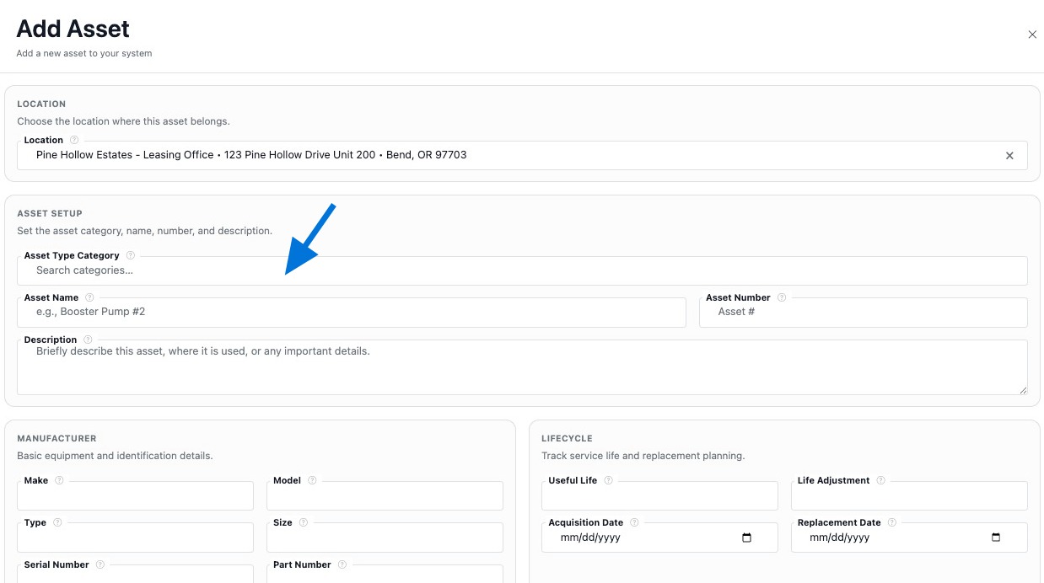1044x583 pixels.
Task: Focus the Size input field
Action: pos(385,538)
